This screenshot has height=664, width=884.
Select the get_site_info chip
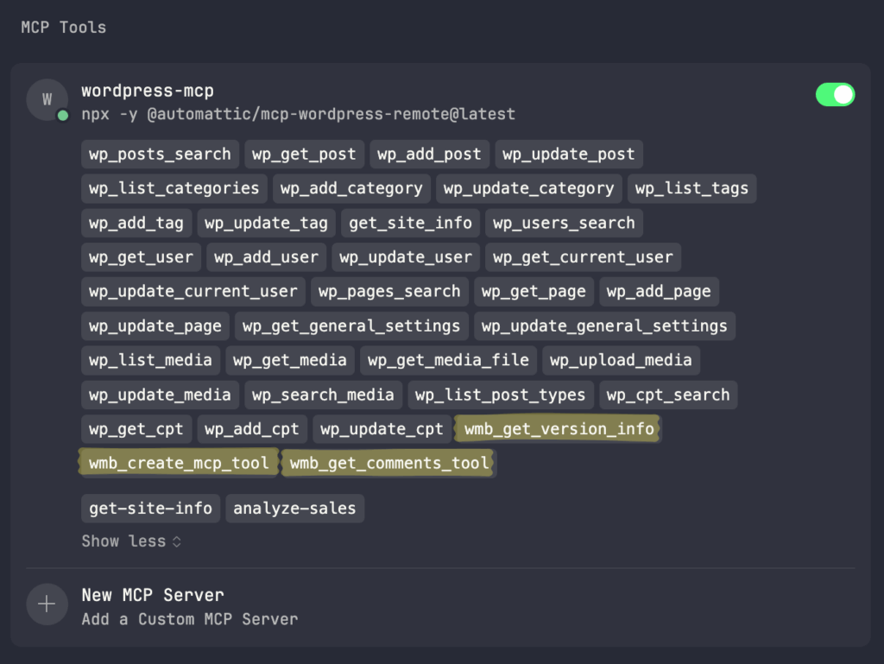(410, 223)
